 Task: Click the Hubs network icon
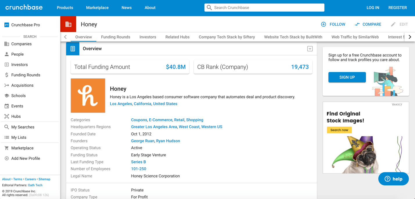(7, 117)
